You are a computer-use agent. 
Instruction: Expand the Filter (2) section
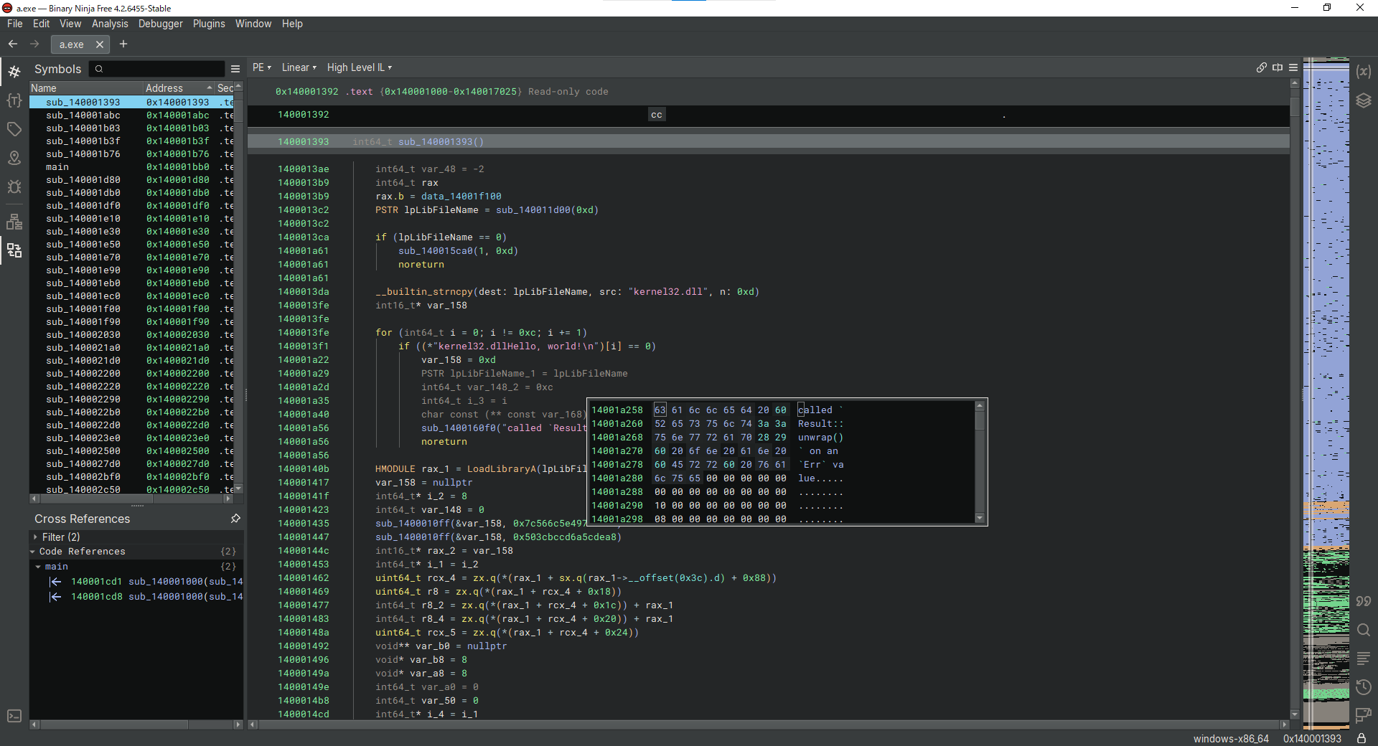pyautogui.click(x=35, y=537)
